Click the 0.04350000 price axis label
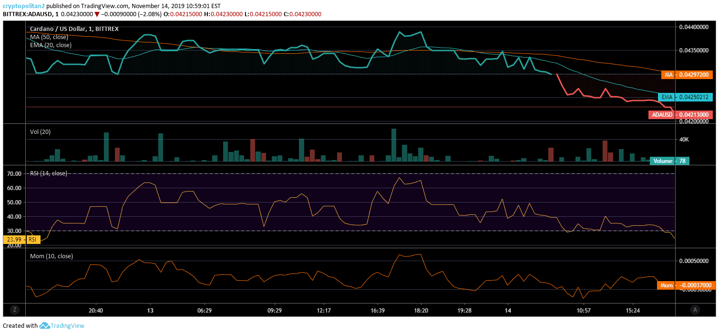 [x=695, y=50]
